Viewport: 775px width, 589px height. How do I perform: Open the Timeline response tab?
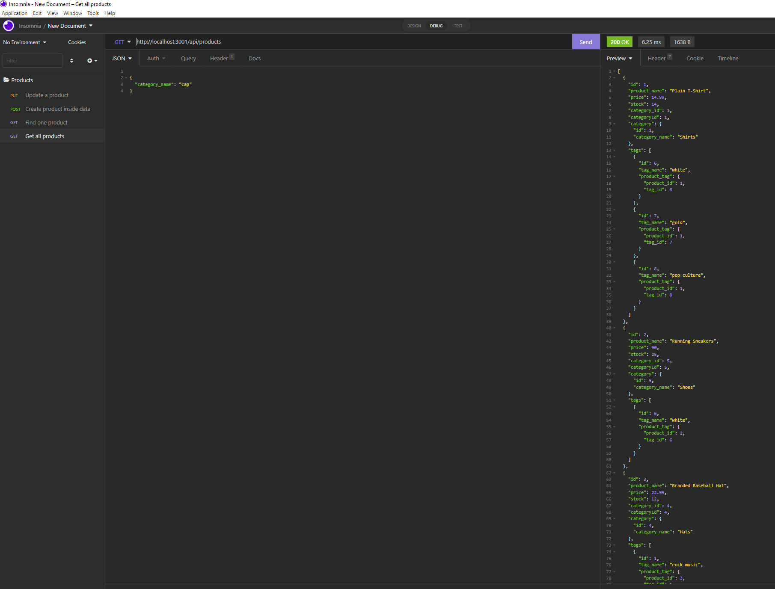click(728, 58)
